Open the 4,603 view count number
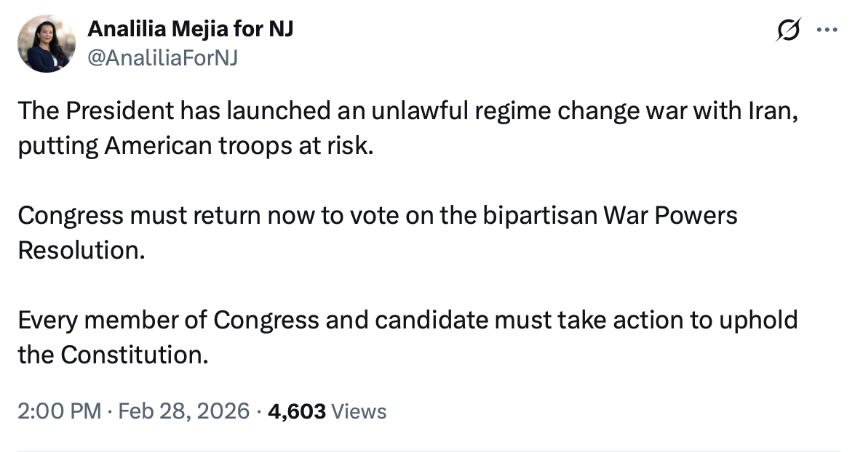 (297, 411)
